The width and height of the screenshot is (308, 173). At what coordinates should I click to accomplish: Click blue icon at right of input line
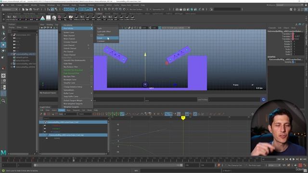[264, 99]
